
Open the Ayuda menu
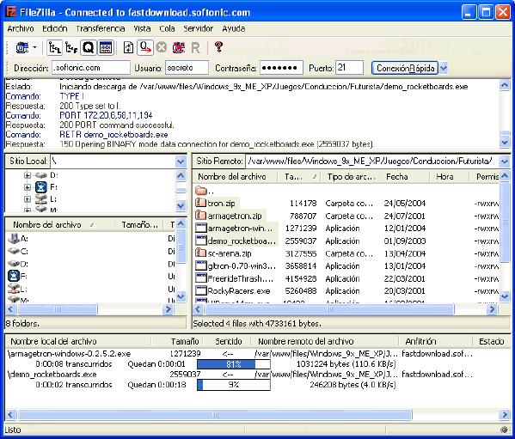tap(234, 28)
